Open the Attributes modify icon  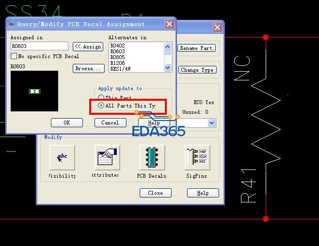click(107, 158)
